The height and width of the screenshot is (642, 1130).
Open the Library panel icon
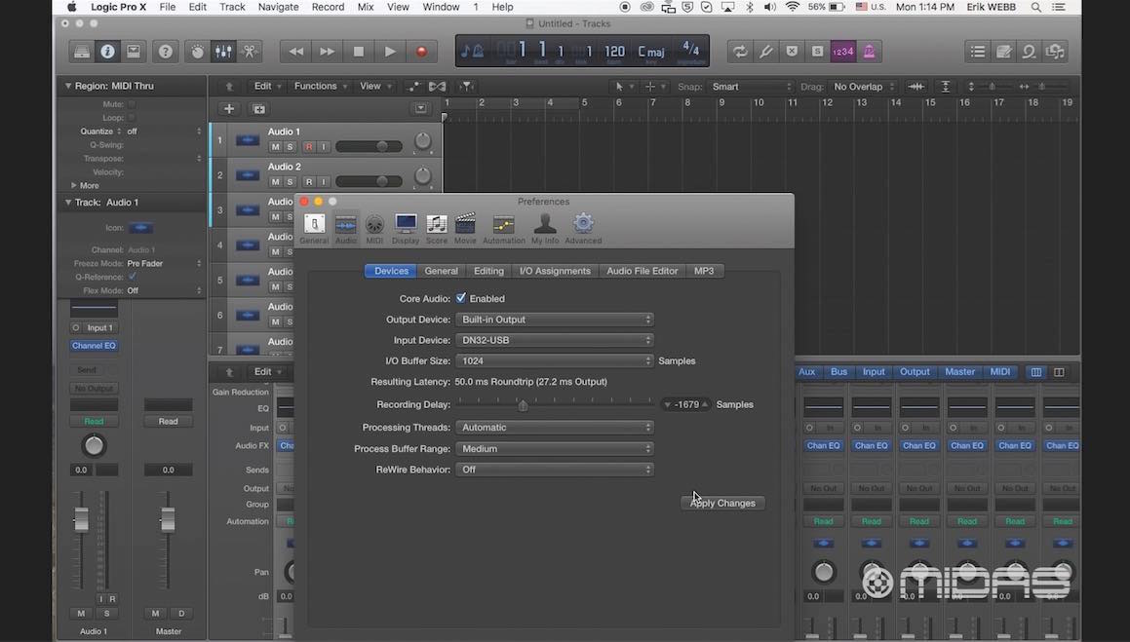pos(82,51)
